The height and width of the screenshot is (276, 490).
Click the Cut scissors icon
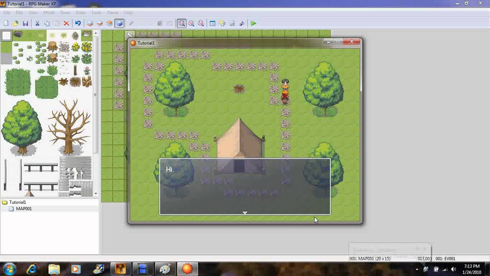[x=37, y=23]
